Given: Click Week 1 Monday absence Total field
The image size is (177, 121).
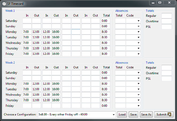Looking at the screenshot, I should pyautogui.click(x=120, y=32).
